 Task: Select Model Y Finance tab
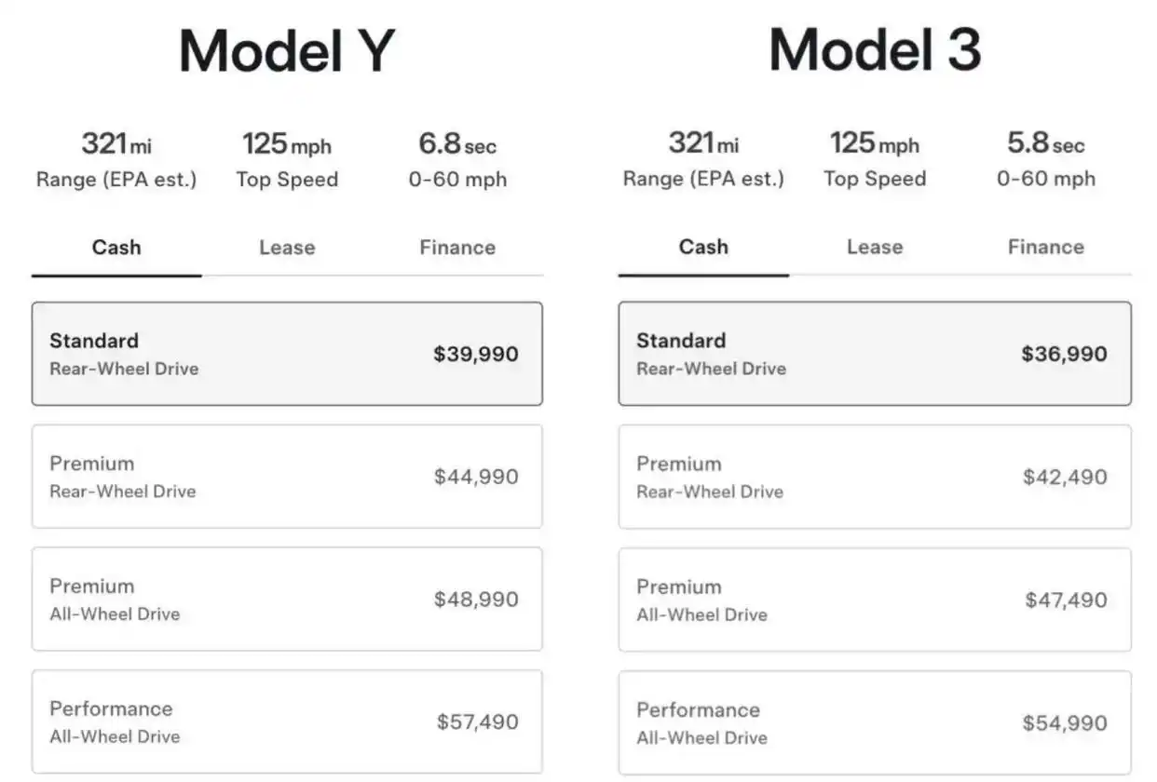click(x=457, y=248)
